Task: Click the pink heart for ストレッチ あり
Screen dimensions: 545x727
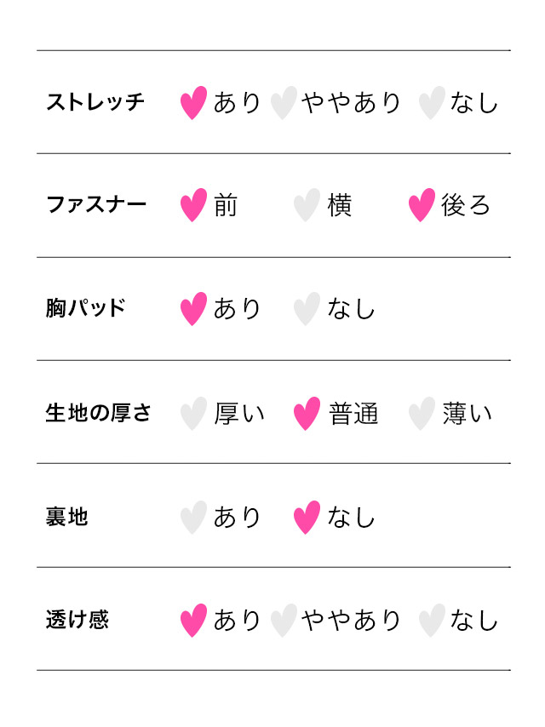Action: (x=193, y=102)
